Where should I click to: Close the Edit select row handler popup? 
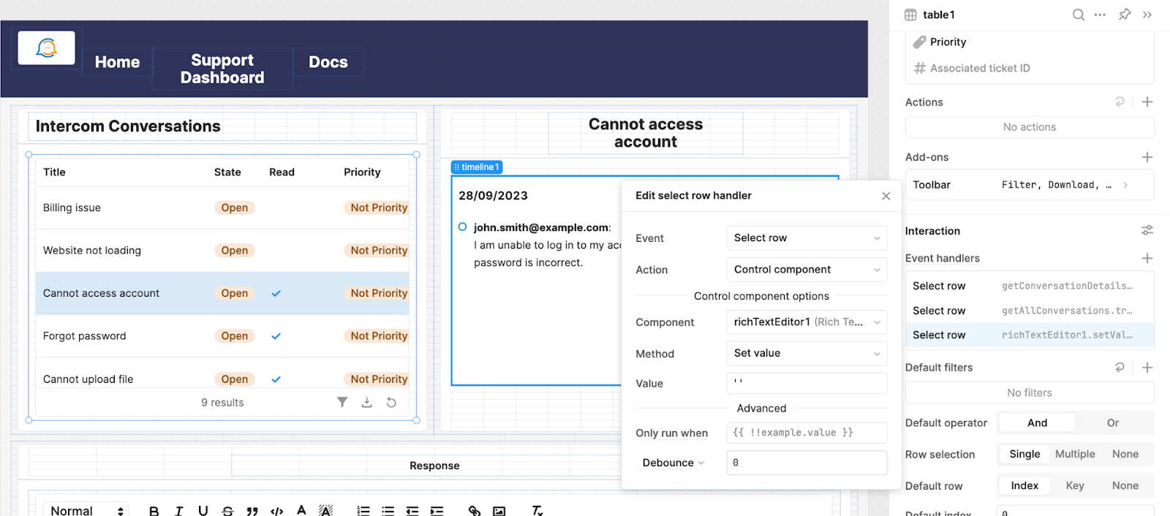[x=886, y=196]
